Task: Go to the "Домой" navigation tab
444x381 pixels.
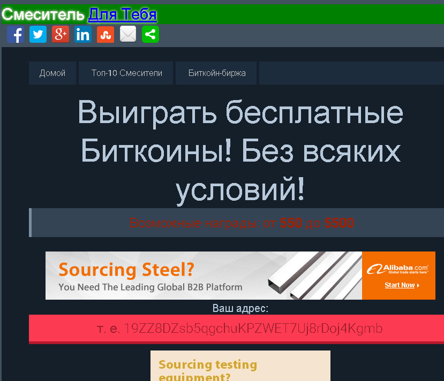Action: pyautogui.click(x=52, y=73)
